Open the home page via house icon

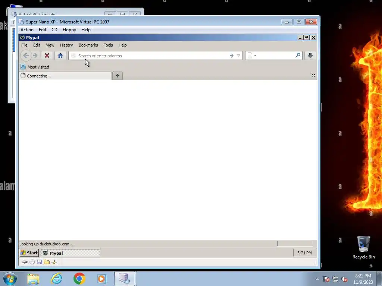click(x=60, y=56)
